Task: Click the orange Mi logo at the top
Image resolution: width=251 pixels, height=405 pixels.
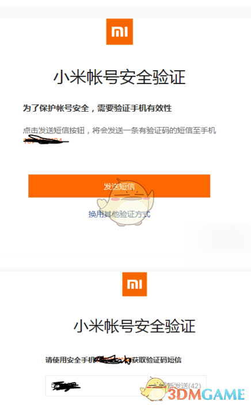Action: [119, 32]
